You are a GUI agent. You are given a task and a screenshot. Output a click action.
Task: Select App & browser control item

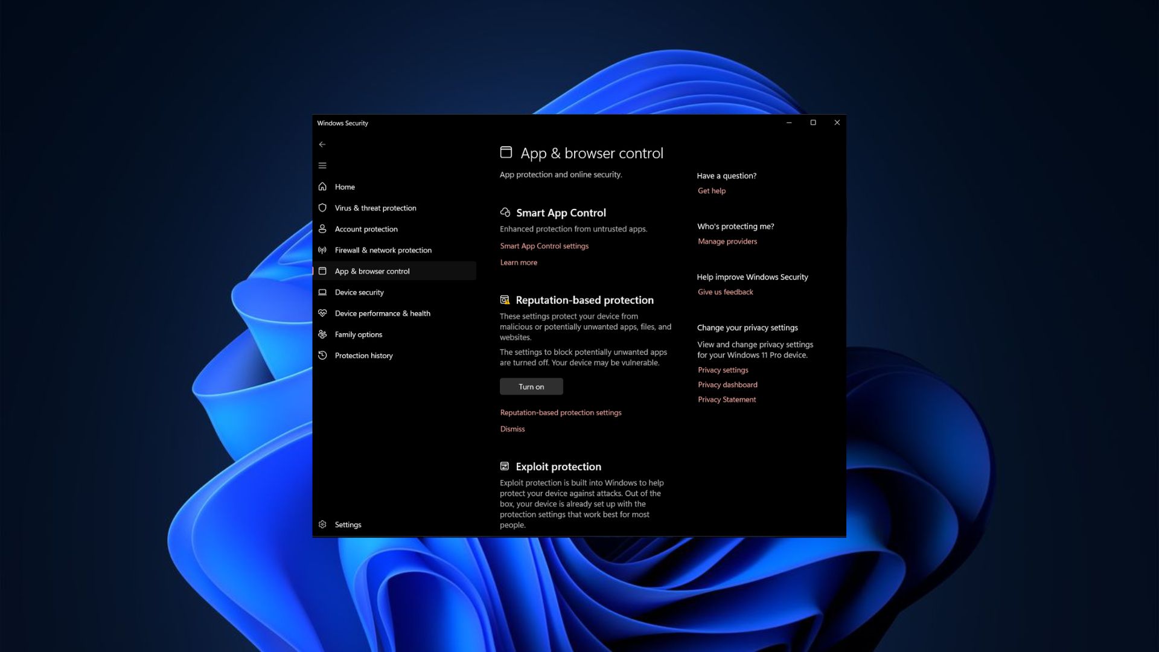click(x=395, y=271)
